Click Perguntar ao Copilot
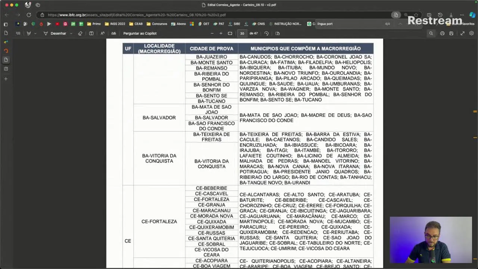This screenshot has width=478, height=269. 140,33
